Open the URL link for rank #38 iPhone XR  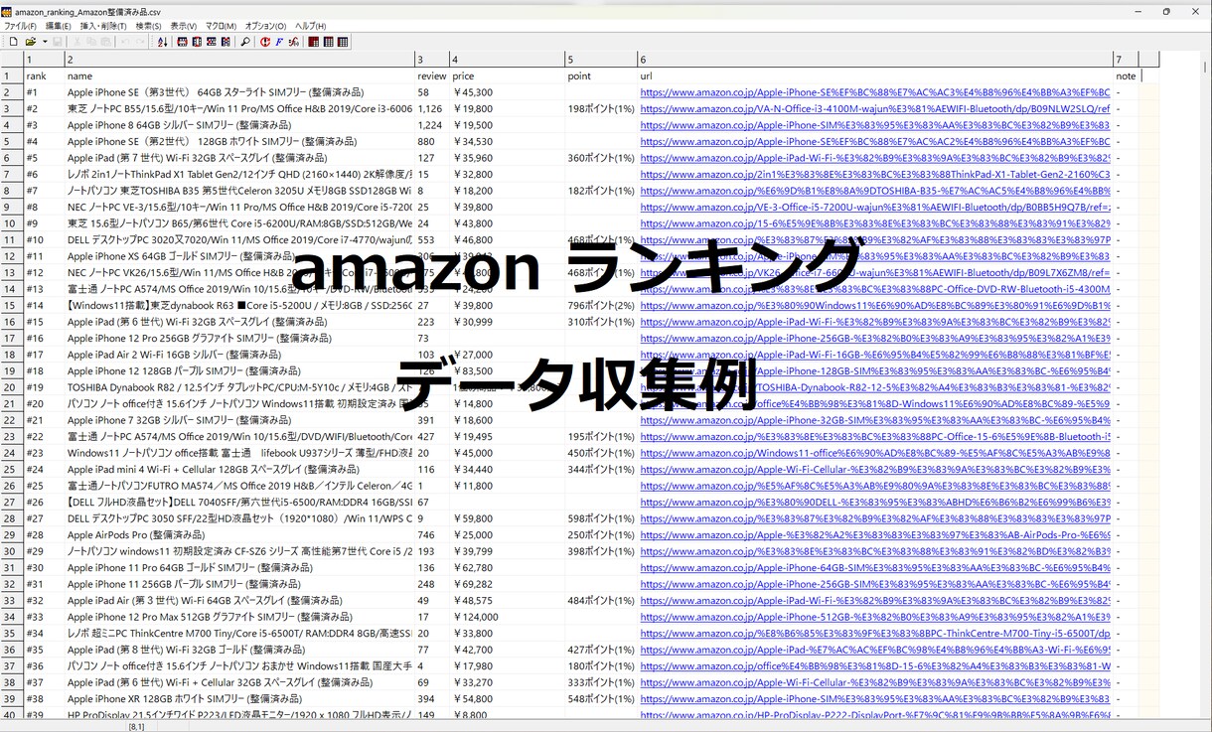[874, 699]
